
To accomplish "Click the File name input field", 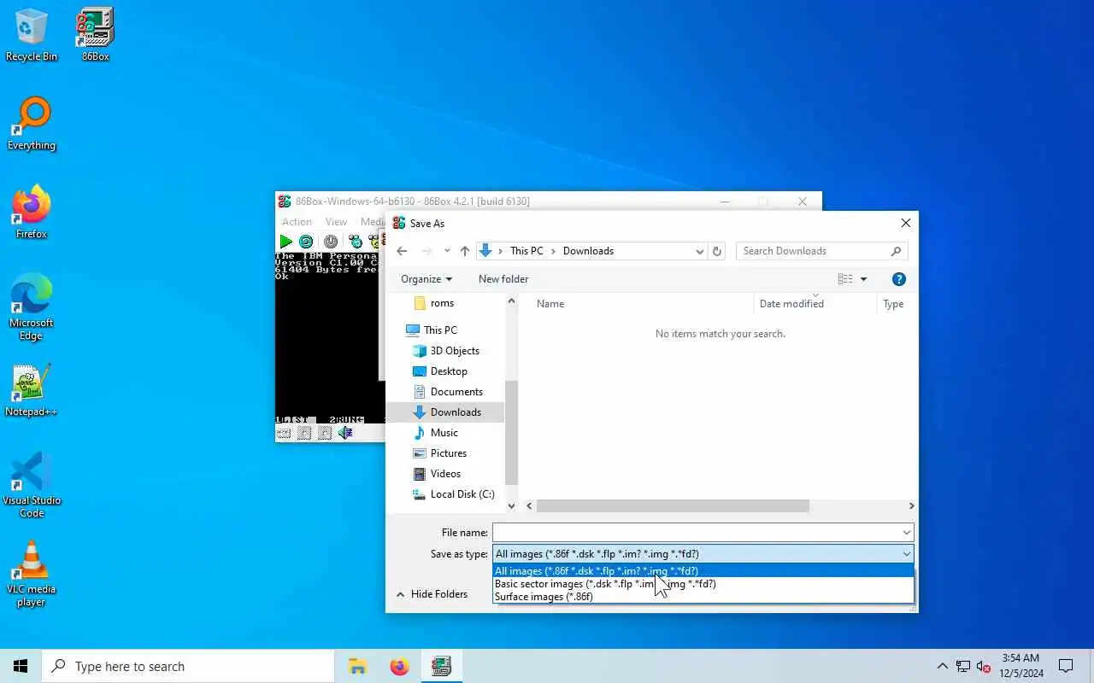I will pyautogui.click(x=696, y=533).
